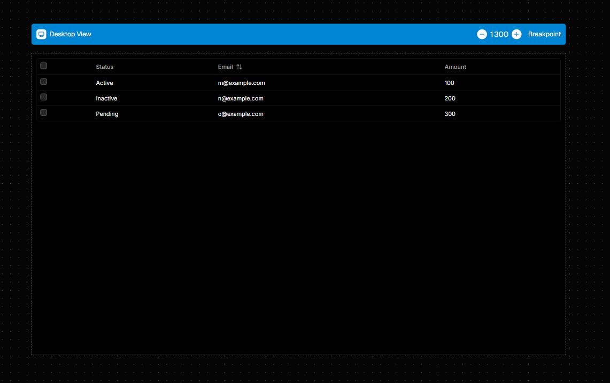
Task: Check the checkbox on the Active row
Action: pos(43,81)
